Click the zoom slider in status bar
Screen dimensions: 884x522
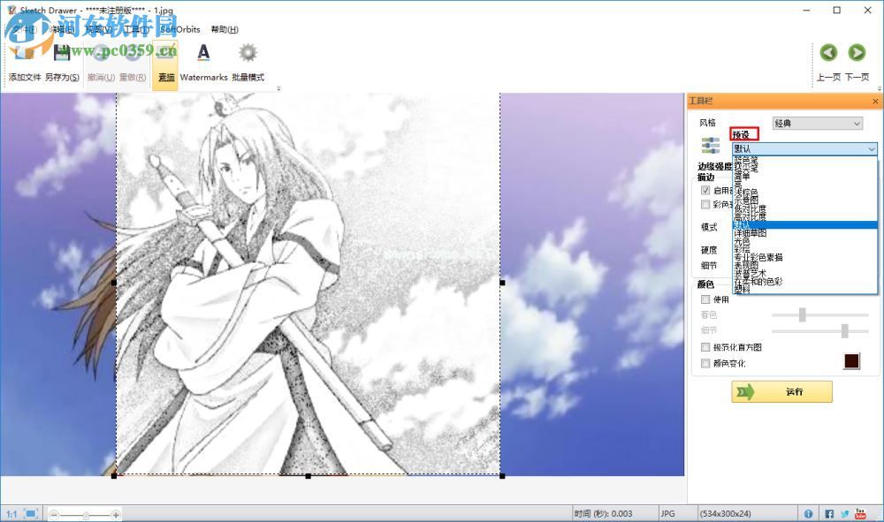(85, 514)
